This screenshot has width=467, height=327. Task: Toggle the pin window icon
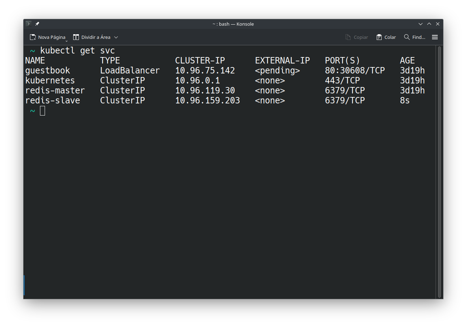point(37,24)
